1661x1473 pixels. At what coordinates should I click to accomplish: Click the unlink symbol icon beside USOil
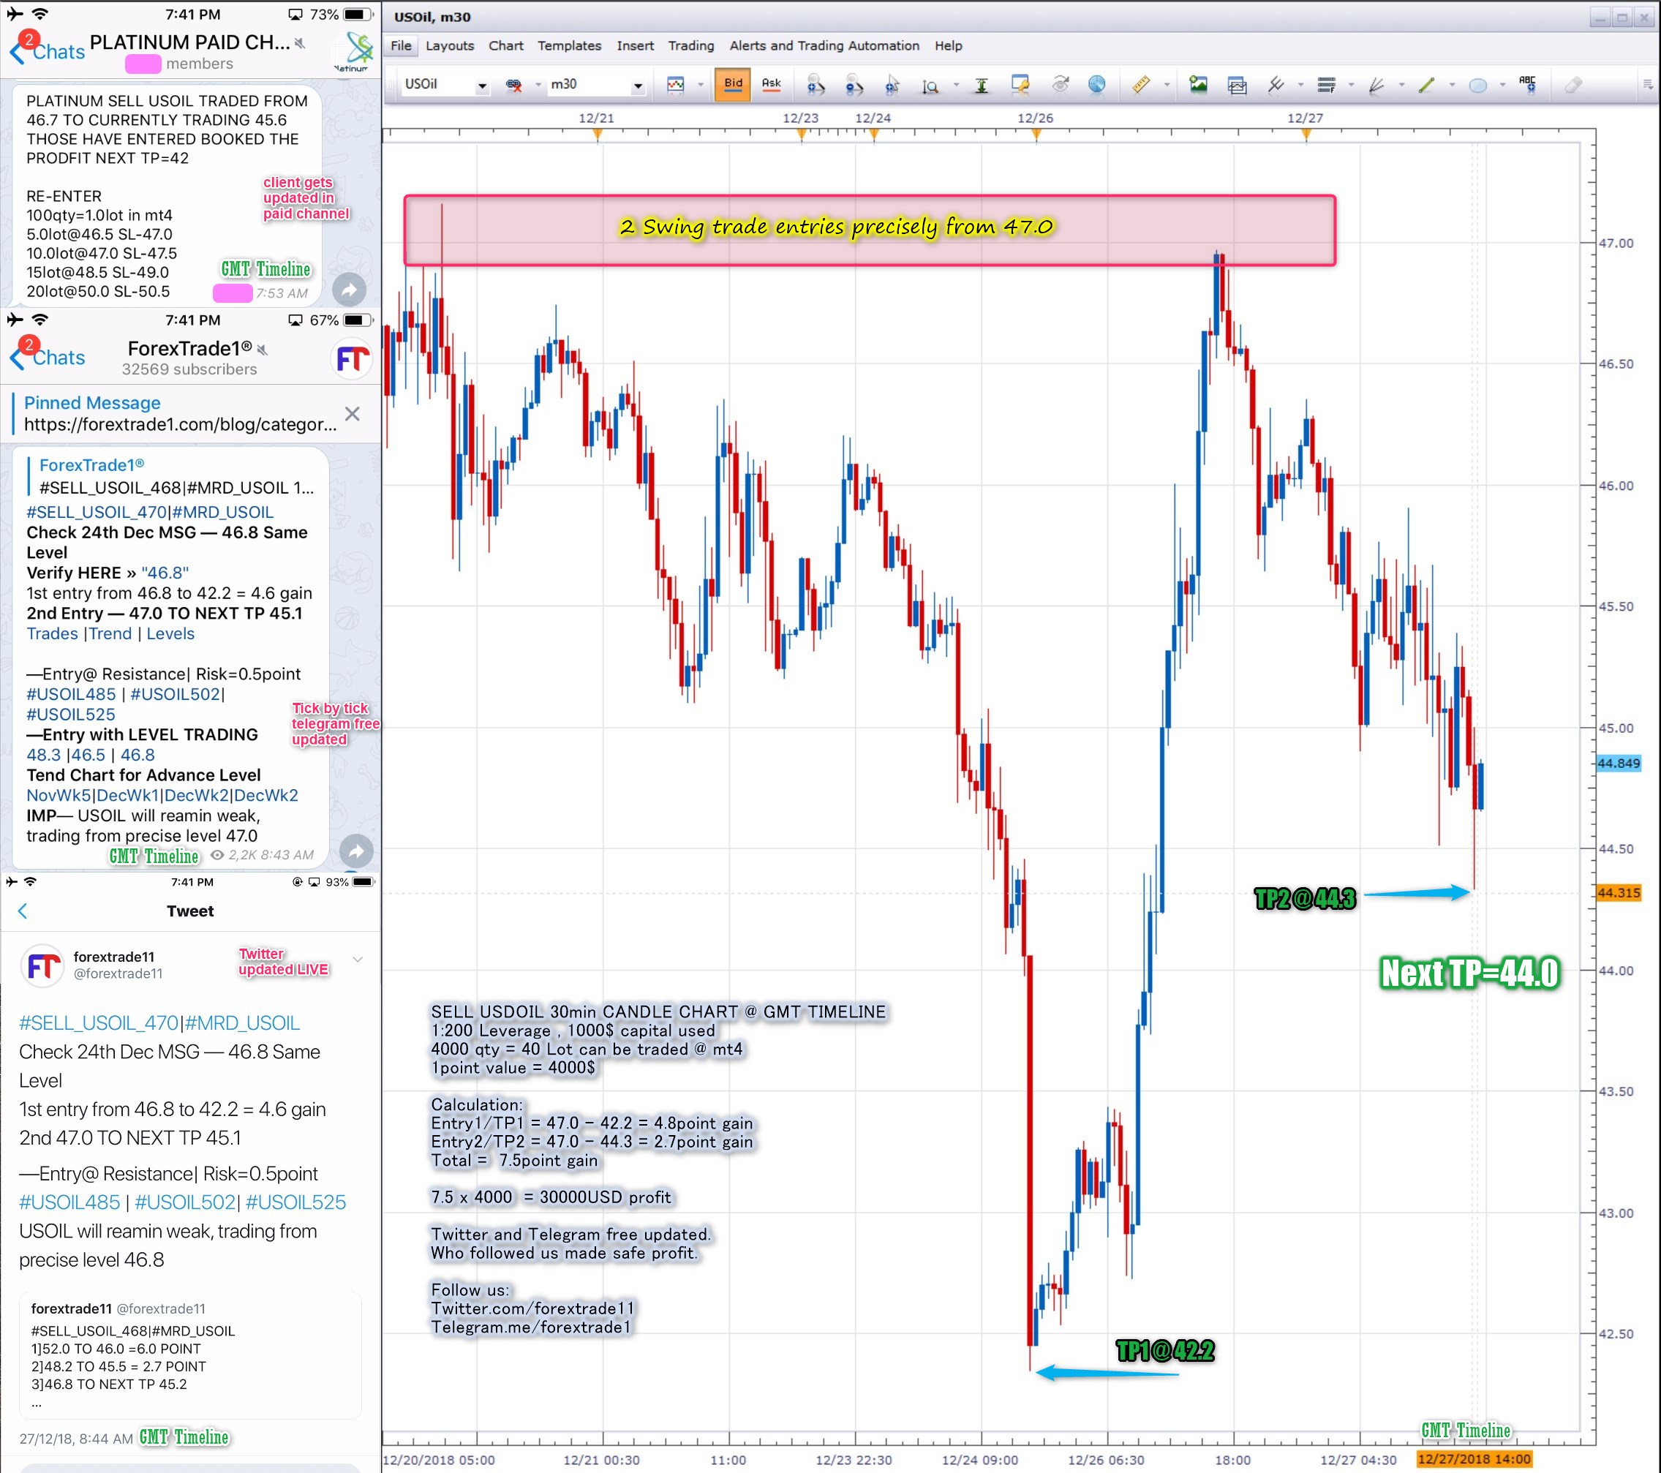[x=513, y=85]
